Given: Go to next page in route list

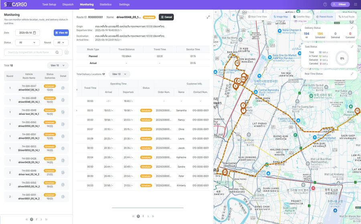Looking at the screenshot, I should [x=41, y=220].
